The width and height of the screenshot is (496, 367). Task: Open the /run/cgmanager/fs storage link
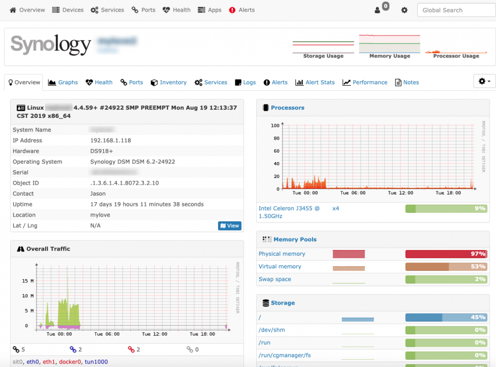coord(285,355)
